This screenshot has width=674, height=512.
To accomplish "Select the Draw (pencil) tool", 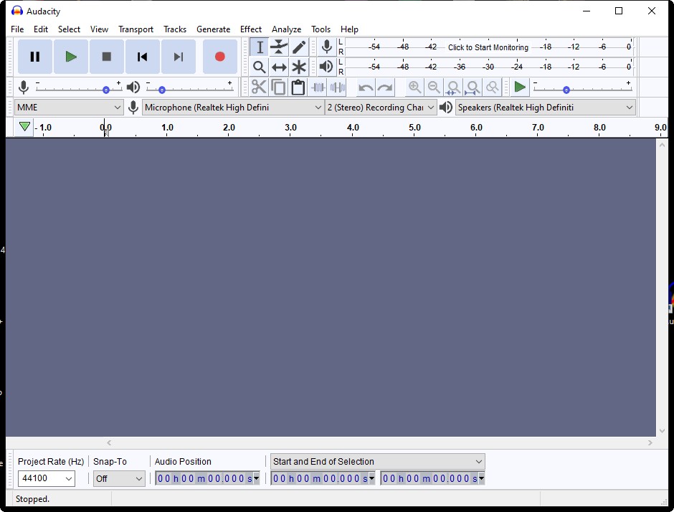I will (x=299, y=47).
